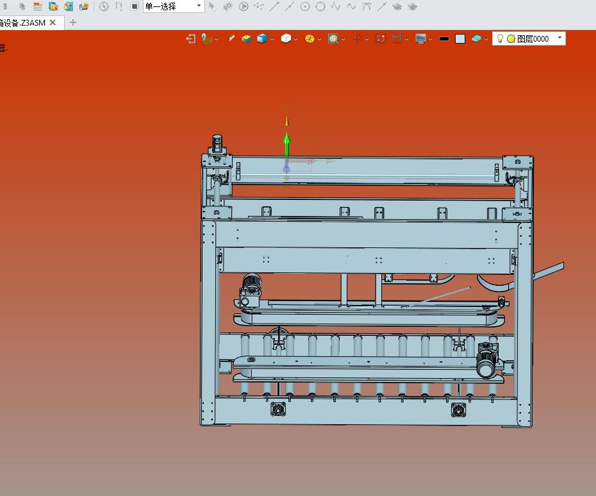Select the slanted edge line icon

pos(382,6)
